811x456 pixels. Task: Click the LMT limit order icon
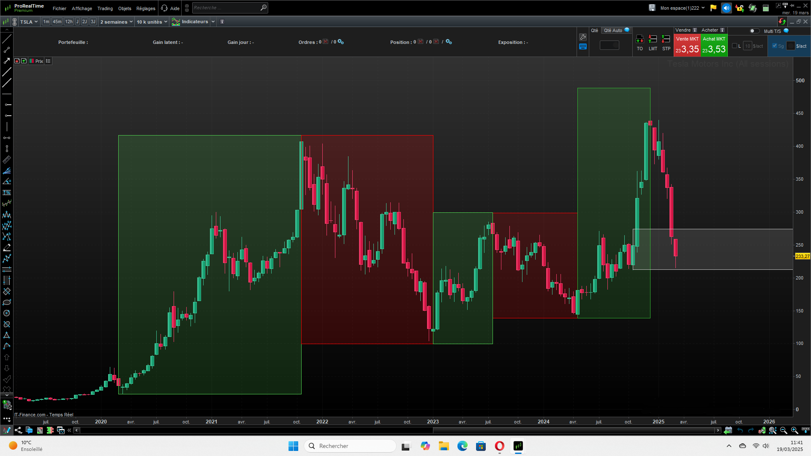click(x=653, y=39)
